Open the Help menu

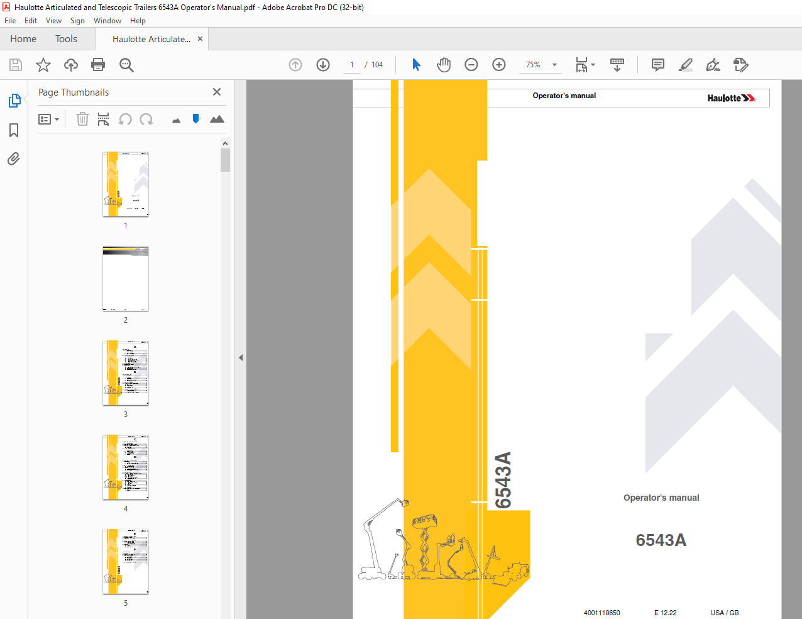pos(138,21)
